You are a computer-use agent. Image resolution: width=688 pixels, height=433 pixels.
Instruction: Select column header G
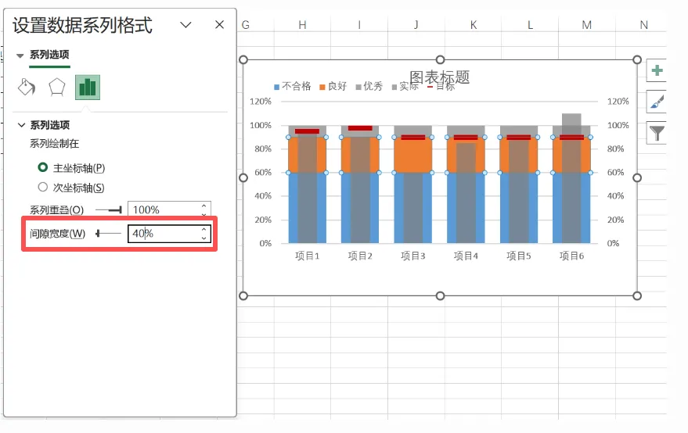click(246, 25)
